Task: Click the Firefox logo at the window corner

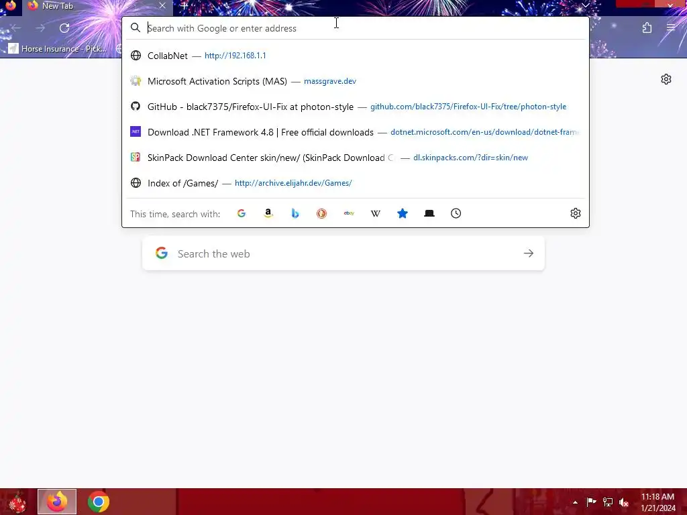Action: [x=11, y=5]
